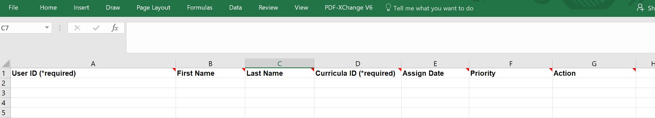The width and height of the screenshot is (655, 118).
Task: Click the lightbulb Tell me icon
Action: pyautogui.click(x=388, y=8)
